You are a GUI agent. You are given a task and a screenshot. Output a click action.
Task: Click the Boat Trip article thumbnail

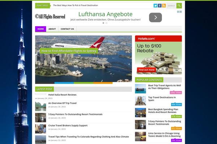(140, 89)
